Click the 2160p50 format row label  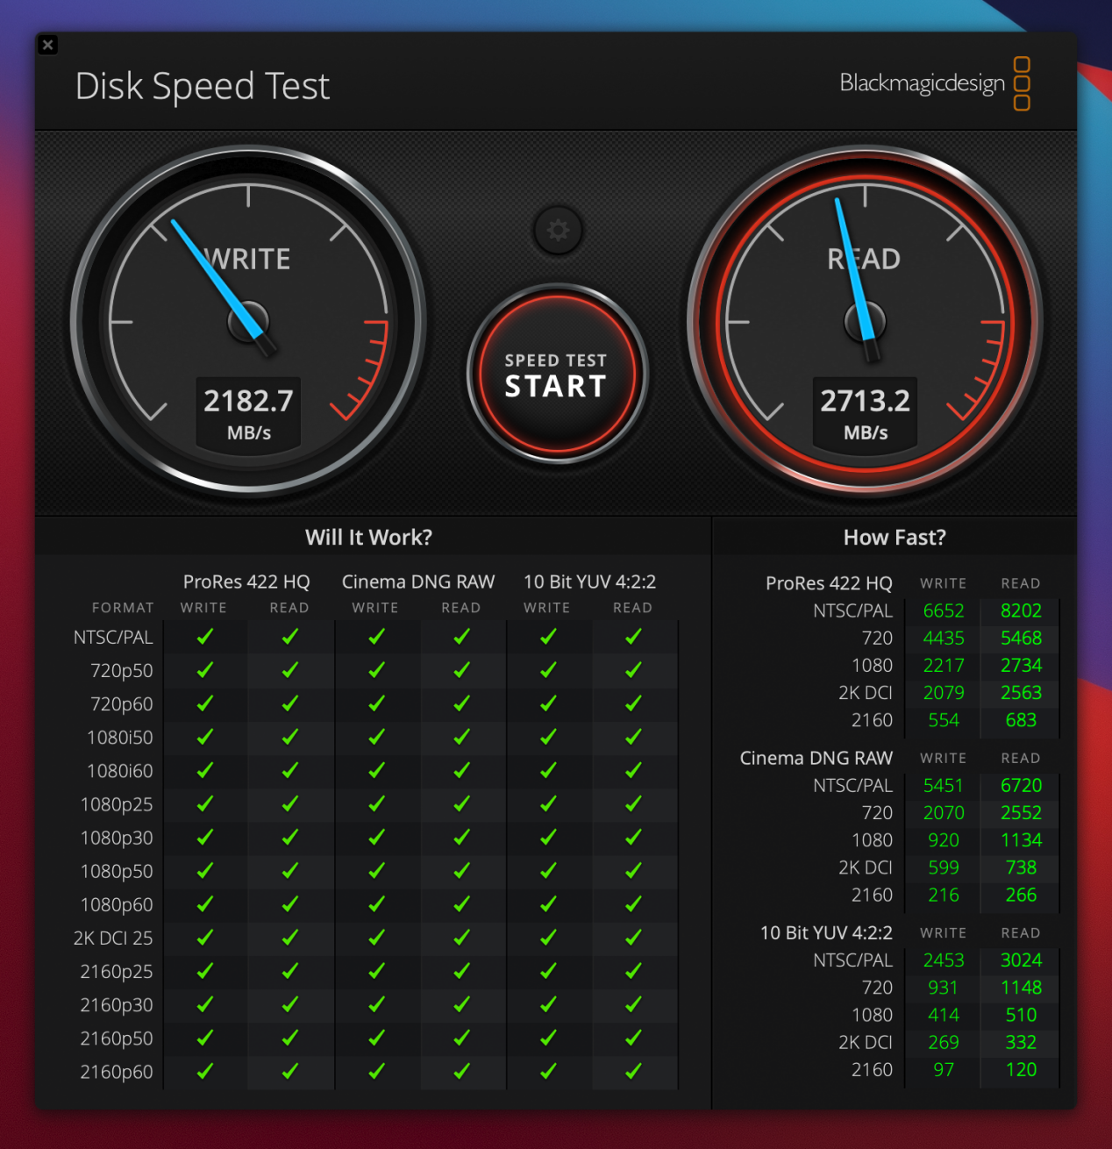pos(117,1038)
